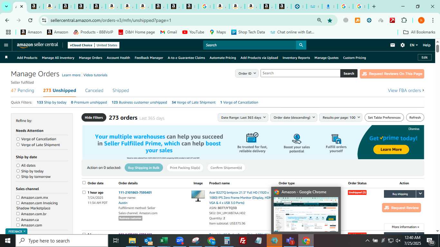
Task: Open the Chrome apps grid icon
Action: coord(8,32)
